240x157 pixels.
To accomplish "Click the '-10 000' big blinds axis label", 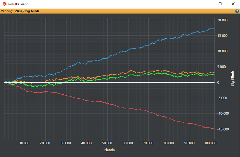I will pos(223,113).
